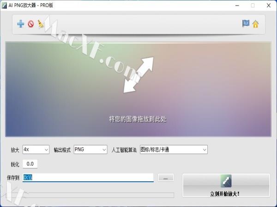This screenshot has height=207, width=277.
Task: Click the 放大 label
Action: (15, 150)
